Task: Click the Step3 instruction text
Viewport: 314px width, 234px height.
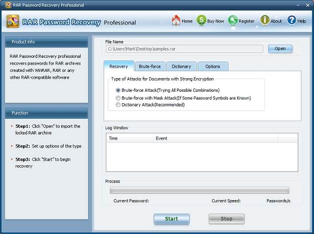Action: (43, 163)
